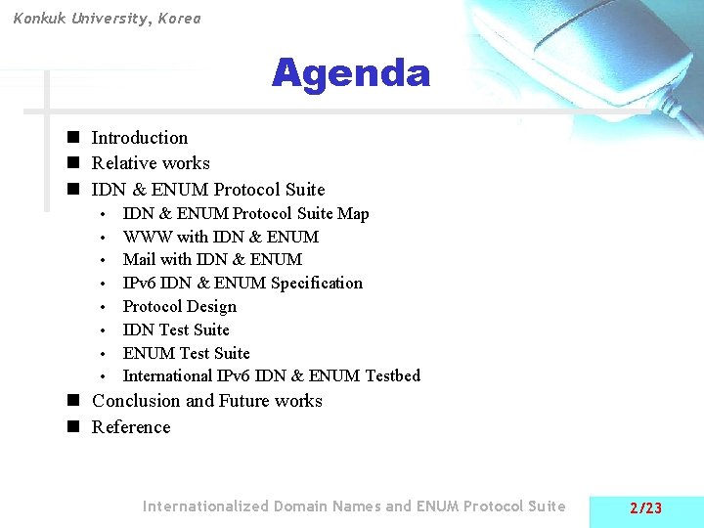Click 'Mail with IDN & ENUM' sub-item

click(x=212, y=259)
